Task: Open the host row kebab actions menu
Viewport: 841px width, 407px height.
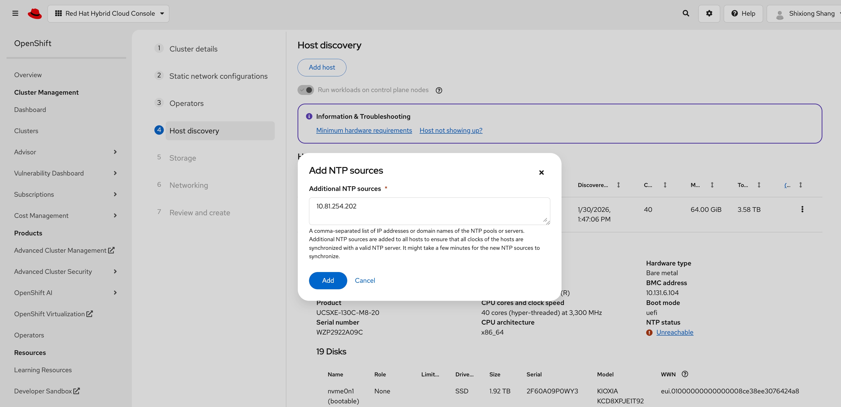Action: (802, 209)
